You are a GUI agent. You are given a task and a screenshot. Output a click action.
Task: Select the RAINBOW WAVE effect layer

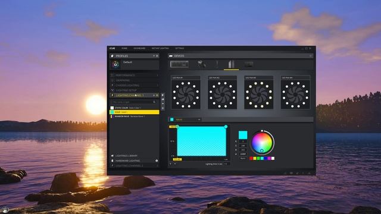(x=135, y=117)
